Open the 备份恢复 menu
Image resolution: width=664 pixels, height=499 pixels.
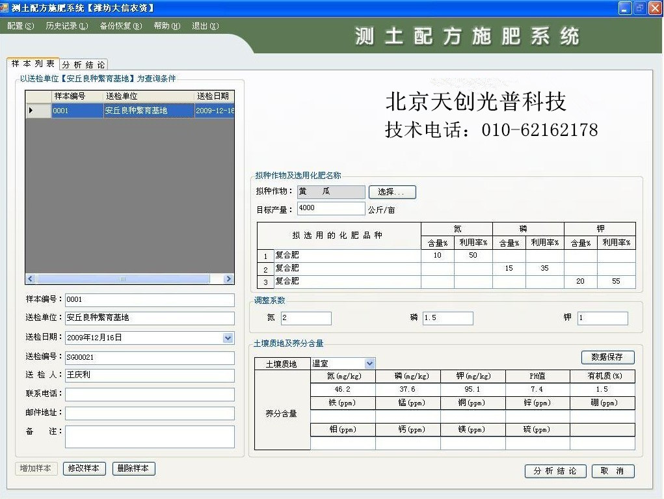click(x=120, y=26)
